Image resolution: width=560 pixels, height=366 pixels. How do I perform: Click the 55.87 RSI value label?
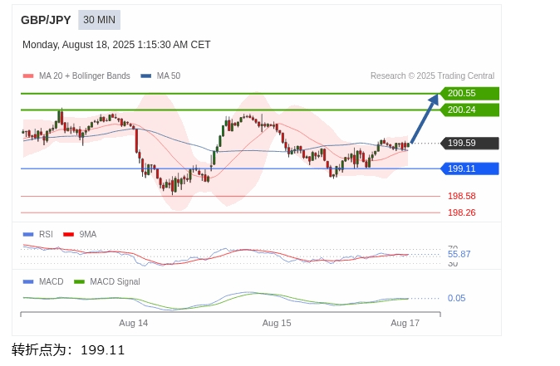pyautogui.click(x=459, y=254)
